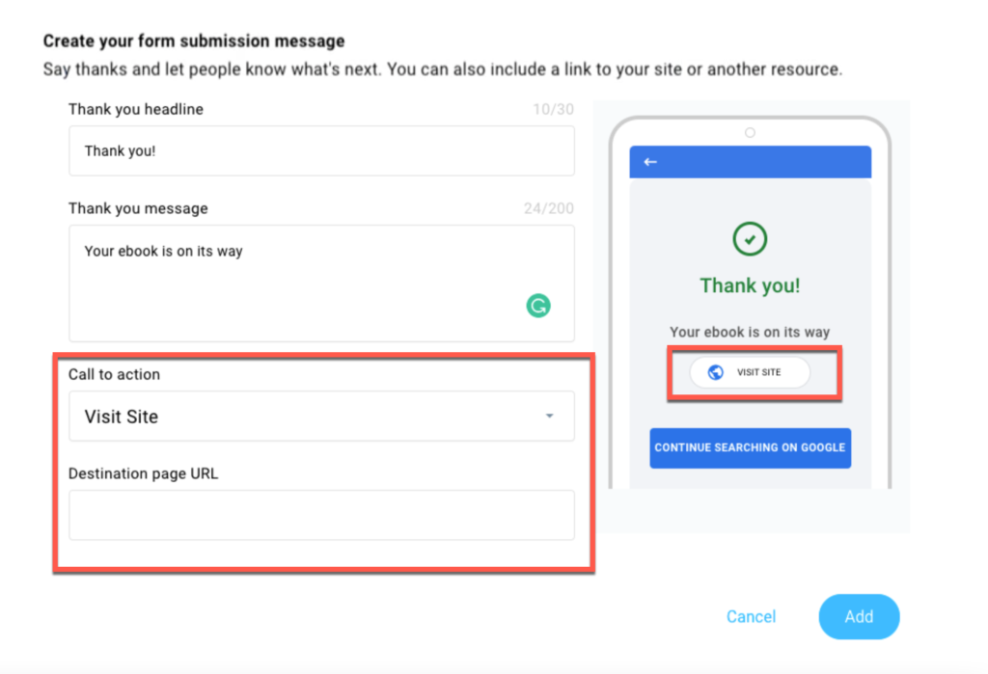Click the Add button
The height and width of the screenshot is (674, 988).
point(859,617)
